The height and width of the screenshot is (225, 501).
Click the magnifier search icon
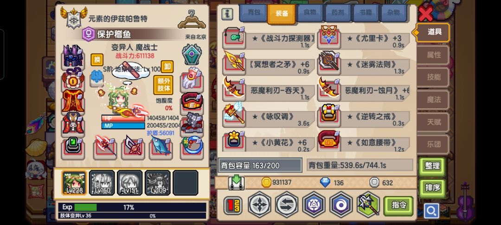pos(431,211)
